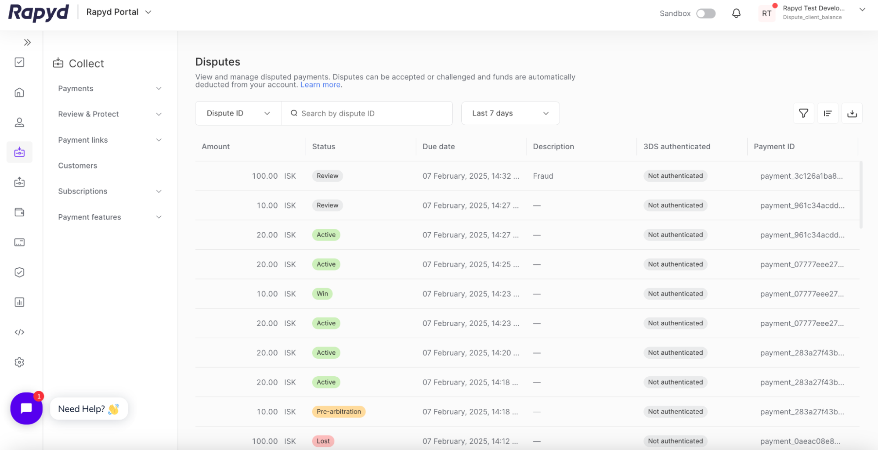
Task: Expand the Rapyd Portal switcher
Action: tap(119, 12)
